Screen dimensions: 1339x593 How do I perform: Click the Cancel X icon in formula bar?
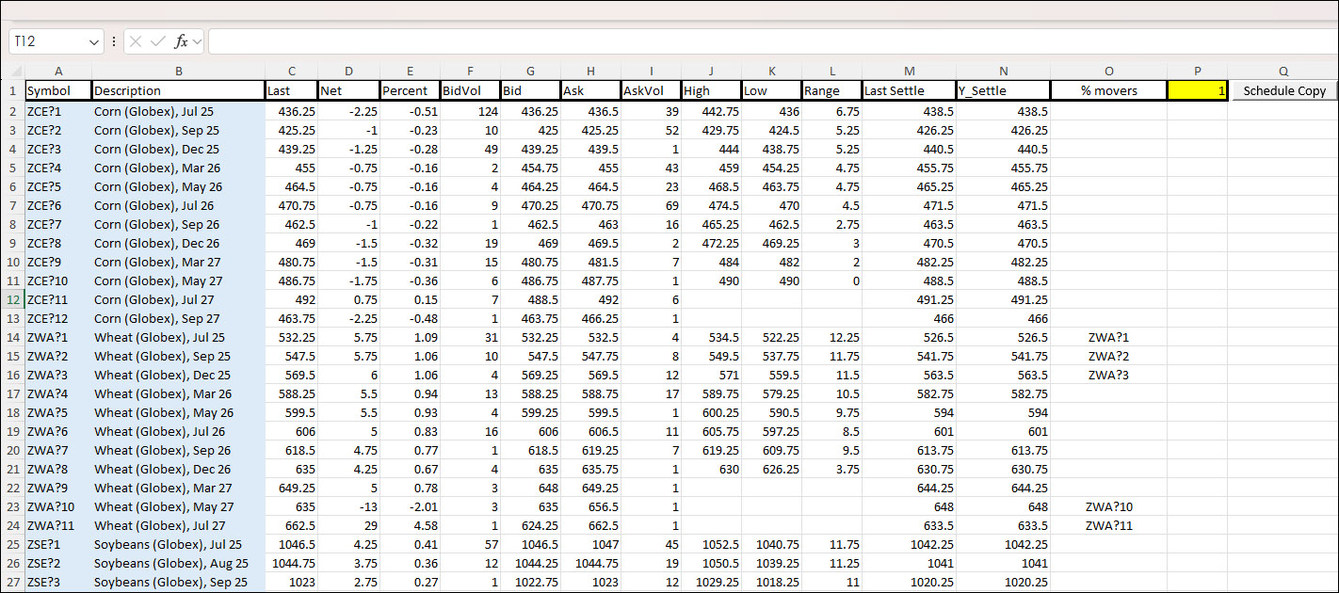tap(136, 41)
